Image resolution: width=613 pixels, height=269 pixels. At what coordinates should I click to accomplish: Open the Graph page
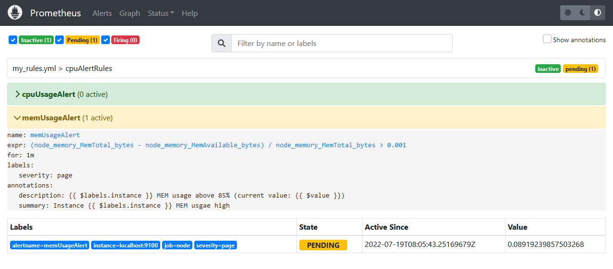pyautogui.click(x=130, y=13)
